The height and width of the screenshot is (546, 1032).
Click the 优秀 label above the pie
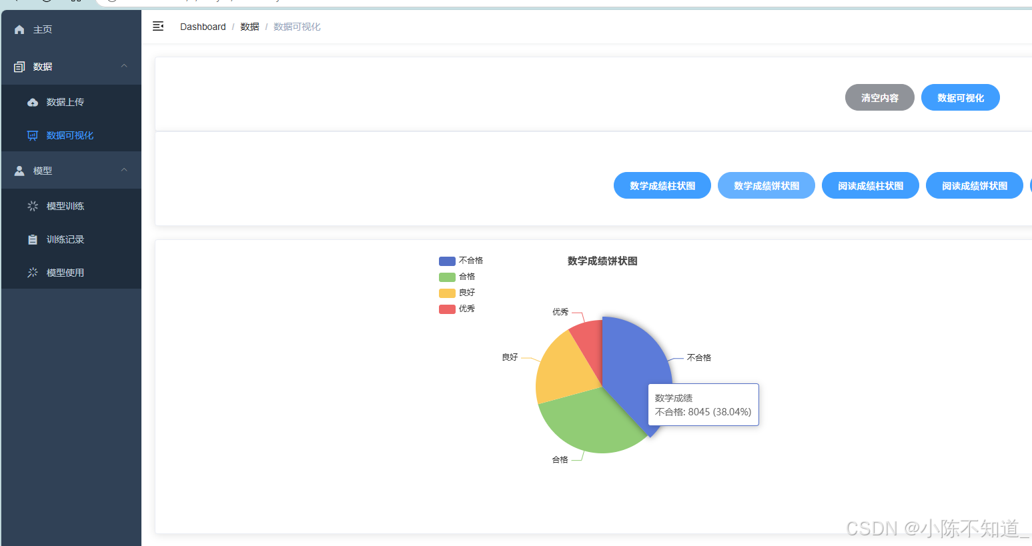(x=560, y=312)
